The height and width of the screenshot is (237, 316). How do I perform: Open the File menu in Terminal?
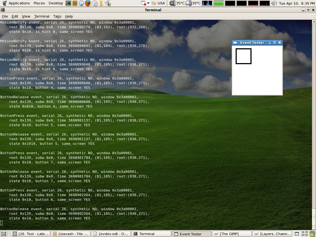[x=5, y=16]
